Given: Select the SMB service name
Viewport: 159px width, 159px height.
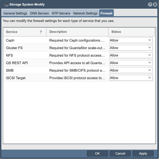Looking at the screenshot, I should pos(10,70).
